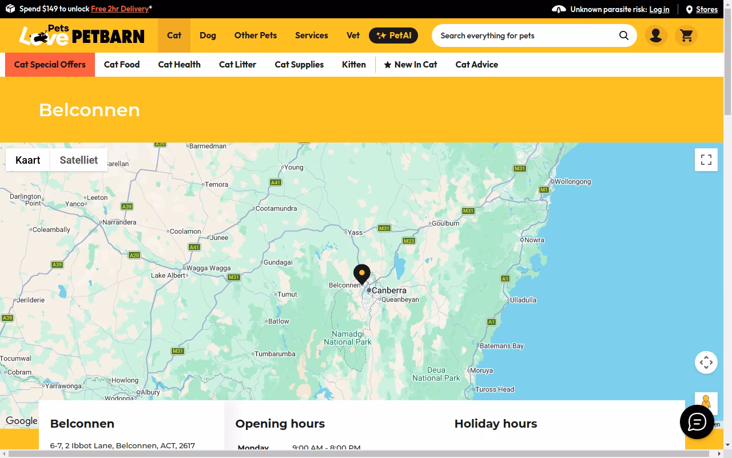Open the shopping cart icon

(x=686, y=35)
